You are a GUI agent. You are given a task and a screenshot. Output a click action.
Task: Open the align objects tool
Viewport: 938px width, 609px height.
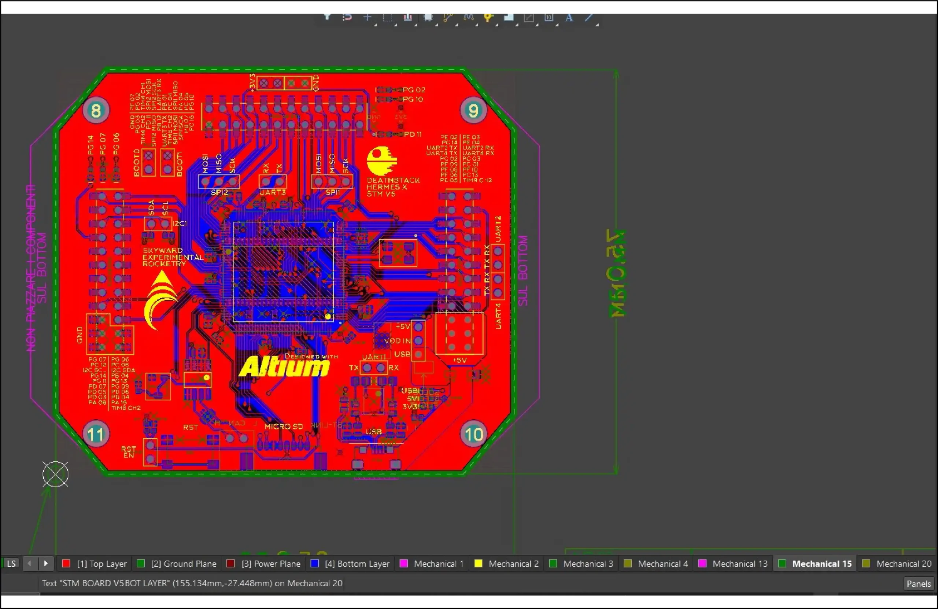tap(407, 17)
